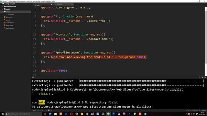Click the ejs@2.4.2 terminal output

46,94
